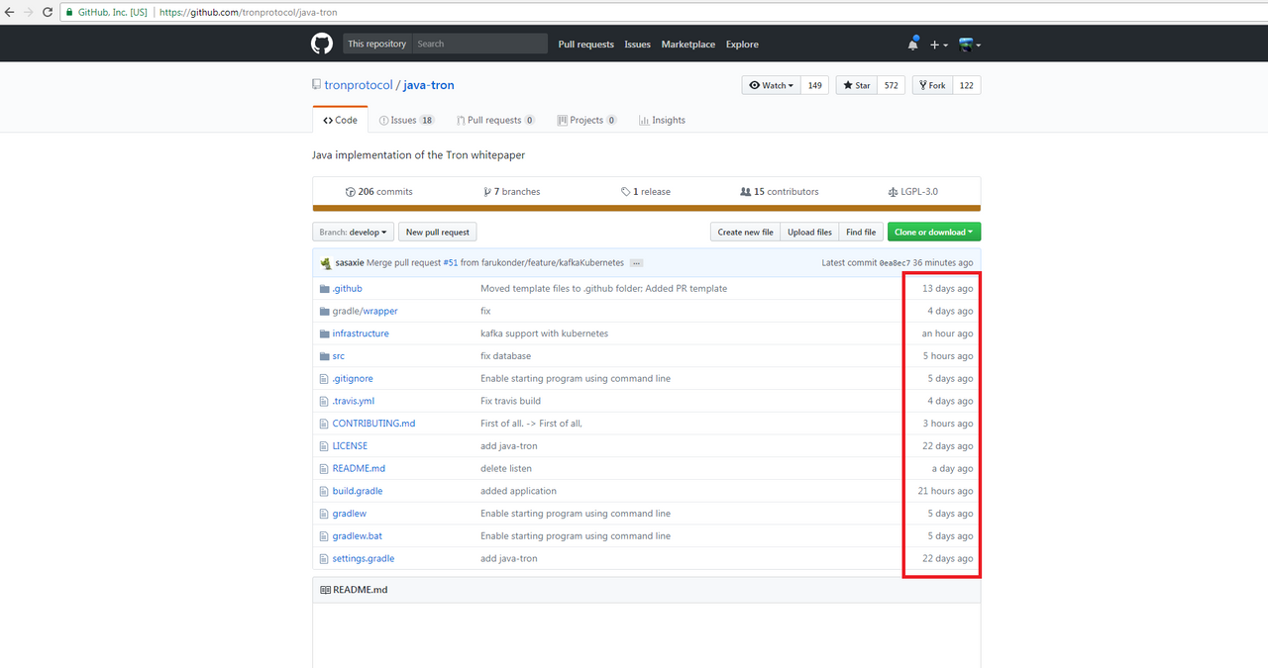Click the commit message ellipsis expander

(x=636, y=263)
